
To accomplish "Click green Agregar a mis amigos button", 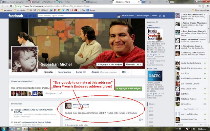I will (x=128, y=88).
